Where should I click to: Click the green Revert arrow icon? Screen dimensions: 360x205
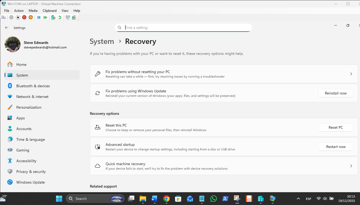click(60, 17)
